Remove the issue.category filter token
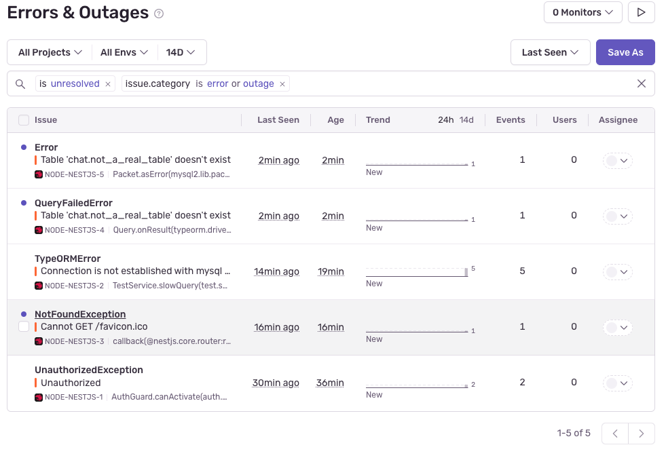This screenshot has width=666, height=460. click(282, 84)
